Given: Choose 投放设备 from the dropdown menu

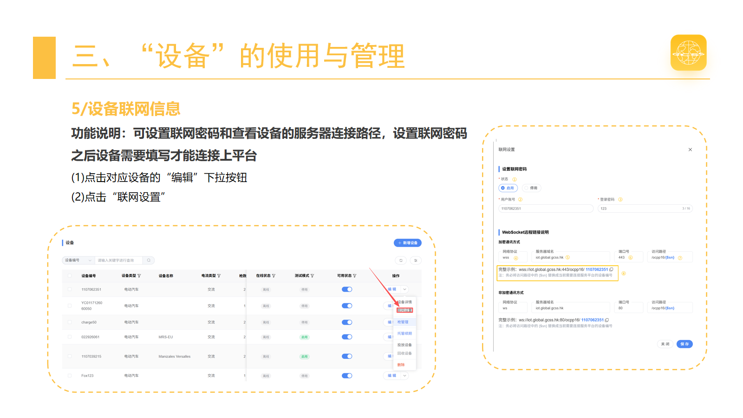Looking at the screenshot, I should tap(404, 345).
